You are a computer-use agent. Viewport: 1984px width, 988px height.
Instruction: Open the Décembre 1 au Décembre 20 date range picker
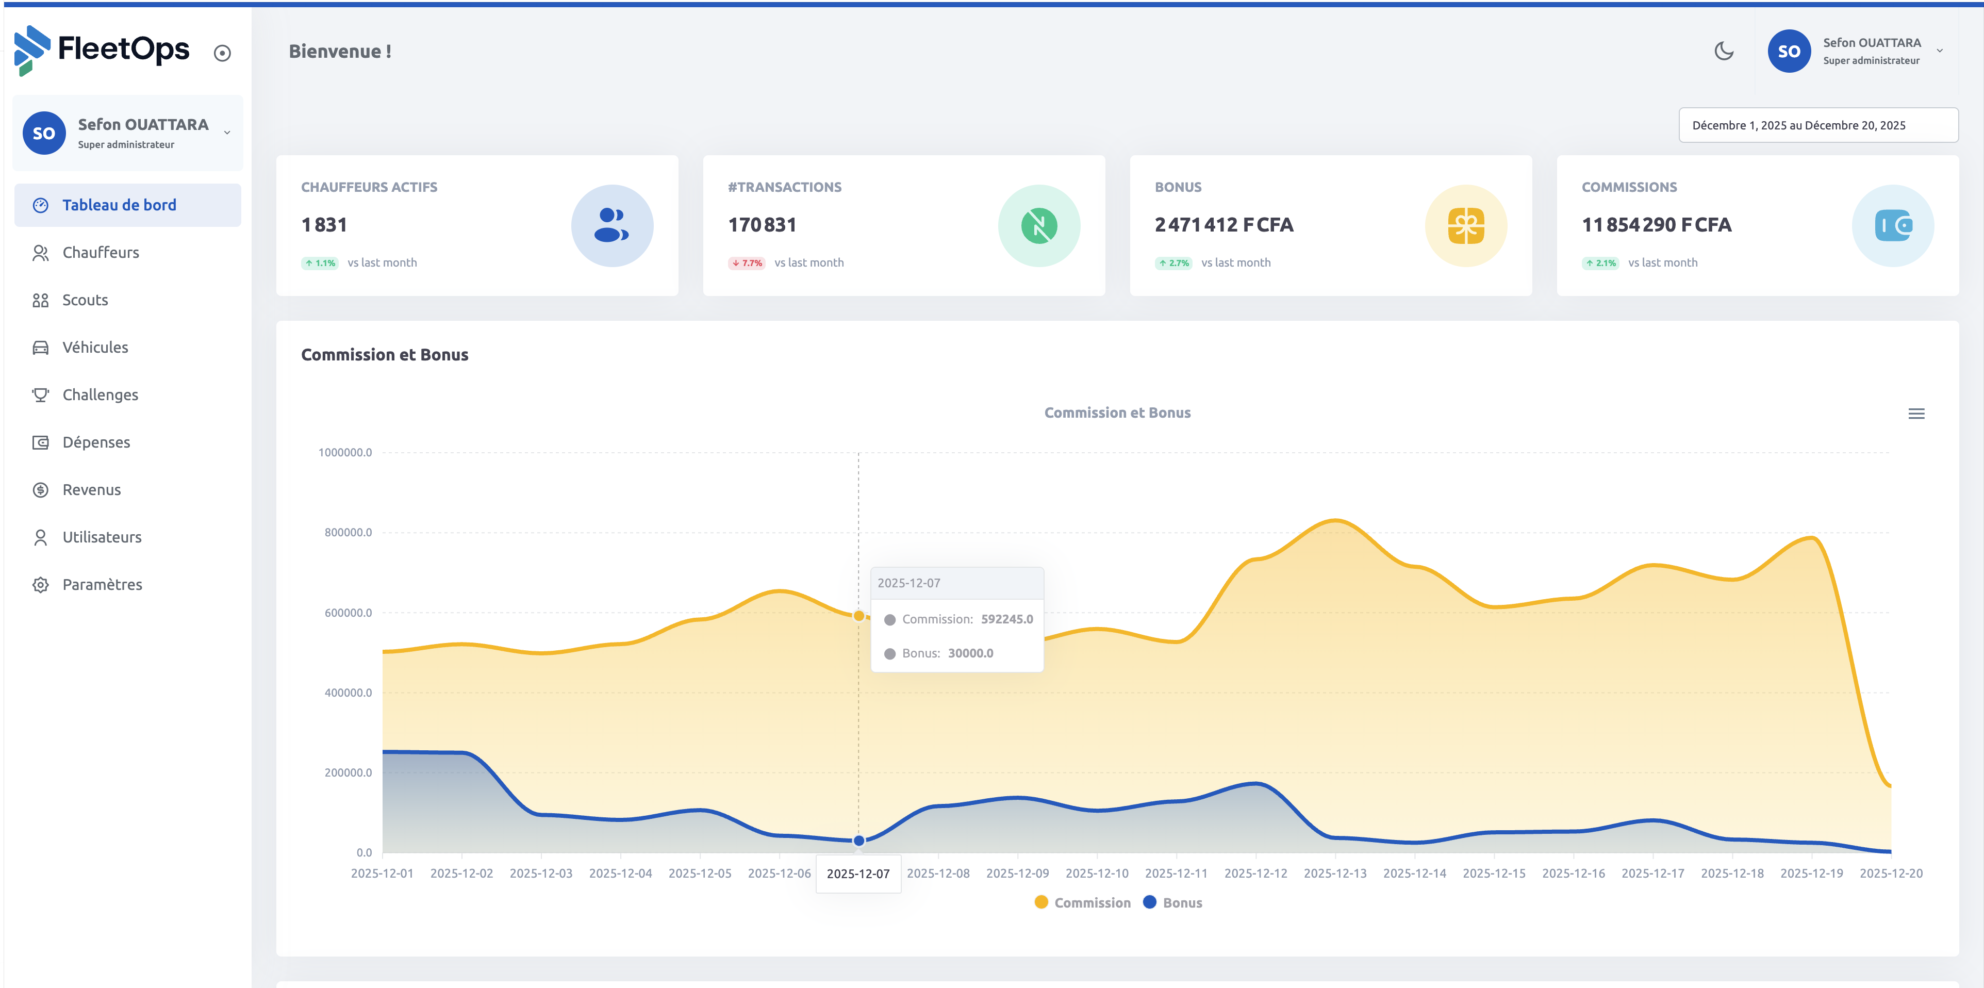1818,125
